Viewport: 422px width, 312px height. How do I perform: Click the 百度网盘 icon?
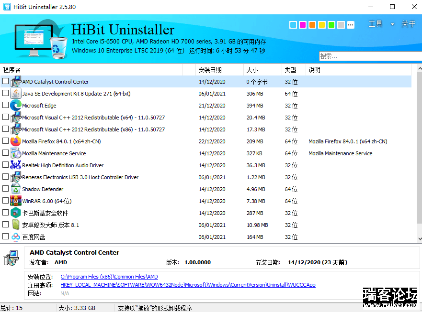pyautogui.click(x=16, y=237)
